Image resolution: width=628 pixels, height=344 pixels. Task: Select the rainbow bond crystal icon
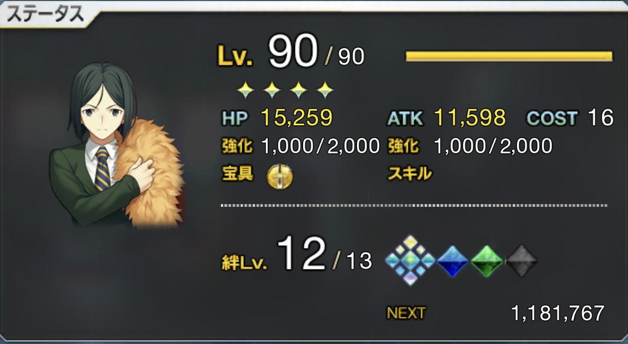click(x=410, y=260)
